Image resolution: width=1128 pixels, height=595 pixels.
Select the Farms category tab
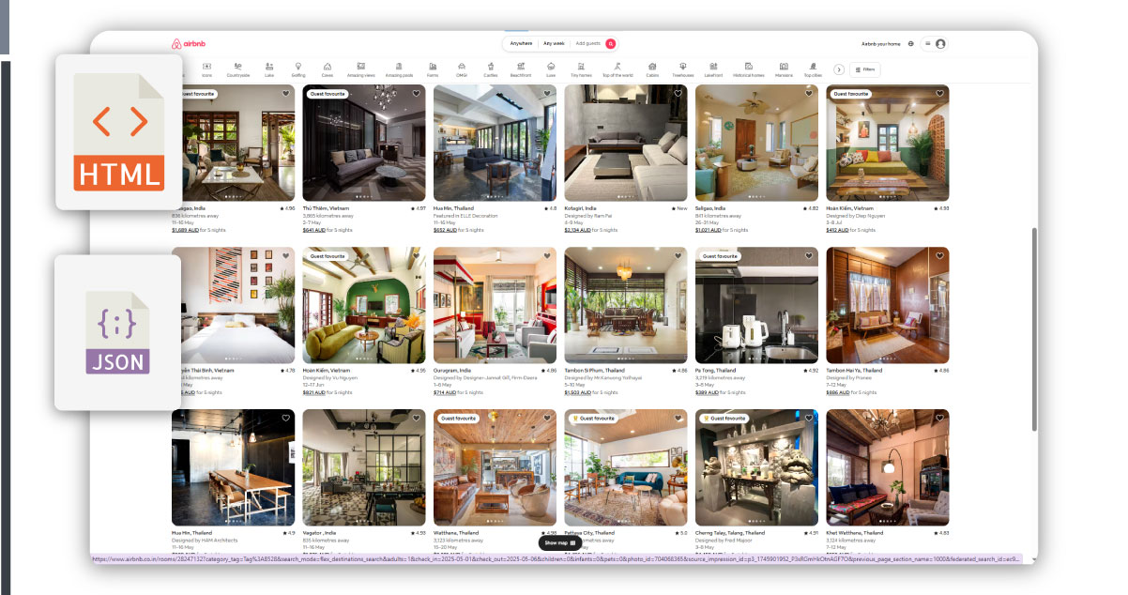pyautogui.click(x=433, y=69)
